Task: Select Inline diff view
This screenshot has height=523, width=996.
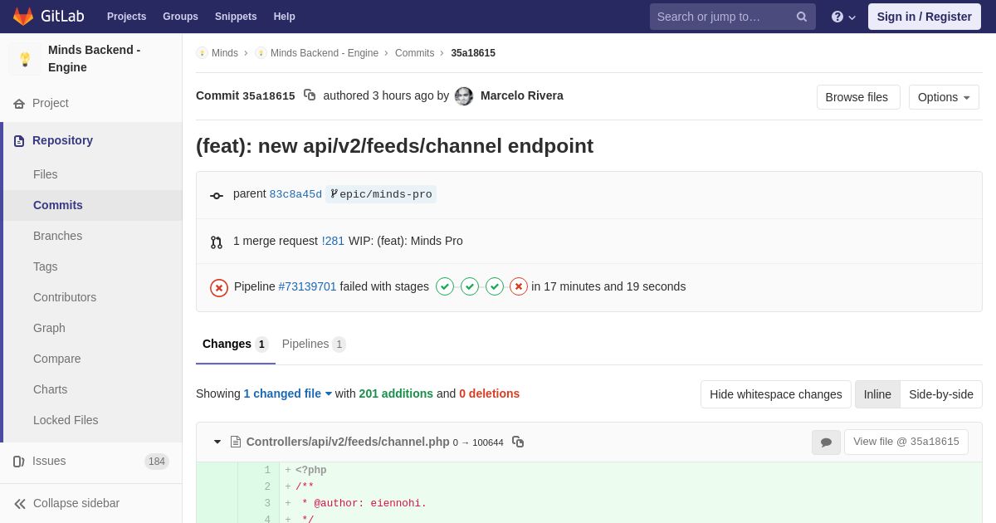Action: [877, 394]
